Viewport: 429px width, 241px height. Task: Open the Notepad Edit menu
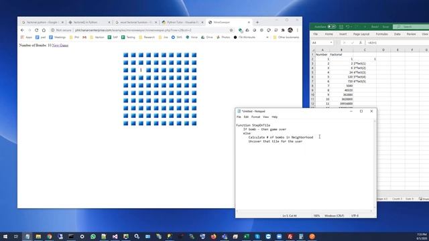[x=246, y=117]
